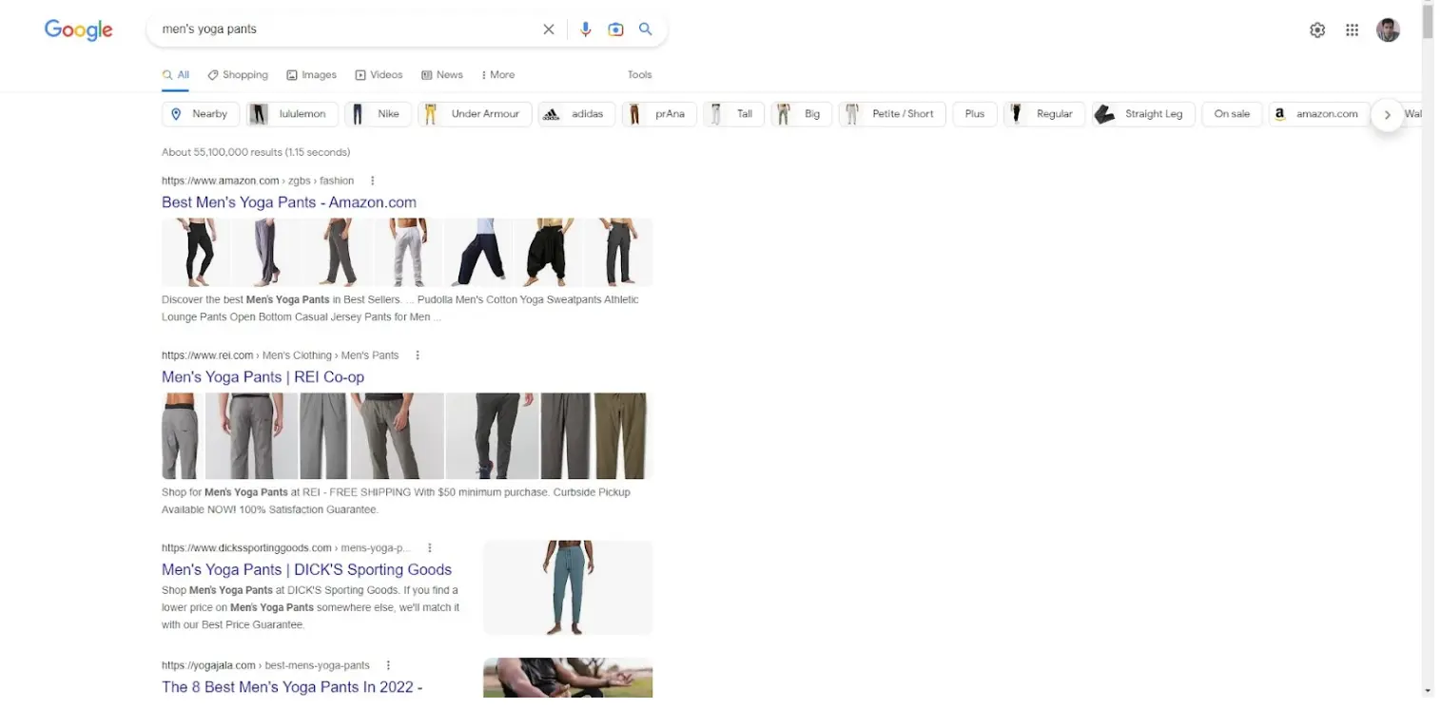Open Google Lens image search
The width and height of the screenshot is (1440, 728).
pyautogui.click(x=615, y=29)
